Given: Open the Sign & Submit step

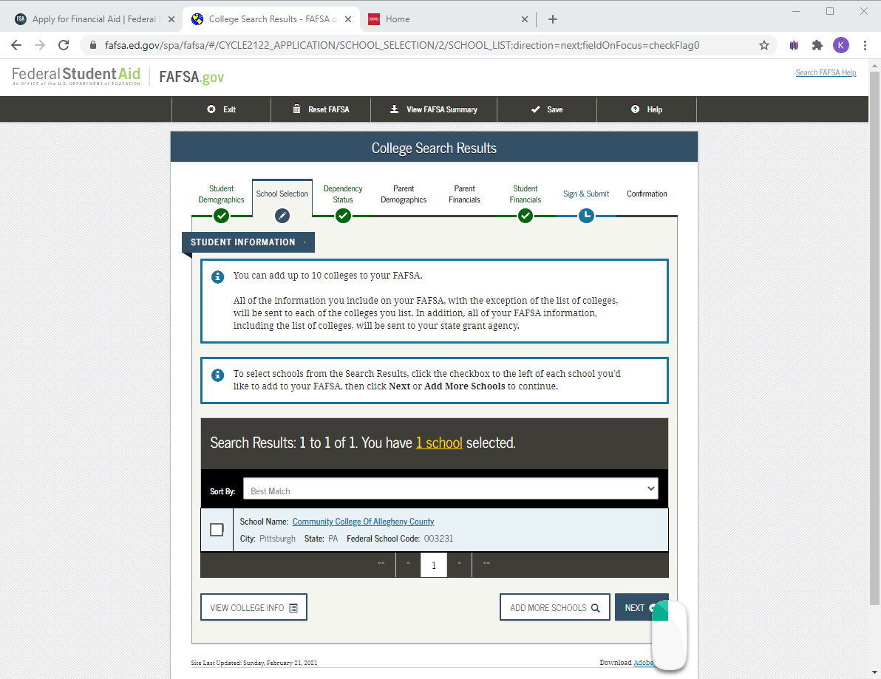Looking at the screenshot, I should [x=586, y=194].
